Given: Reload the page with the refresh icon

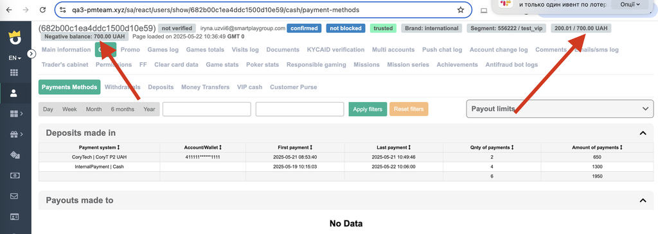Looking at the screenshot, I should click(42, 10).
